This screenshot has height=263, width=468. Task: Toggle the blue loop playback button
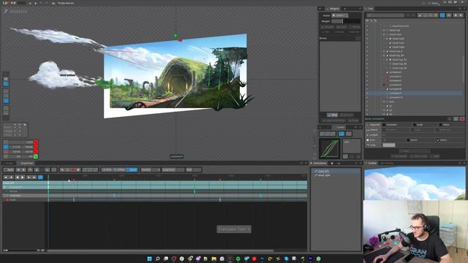coord(40,177)
